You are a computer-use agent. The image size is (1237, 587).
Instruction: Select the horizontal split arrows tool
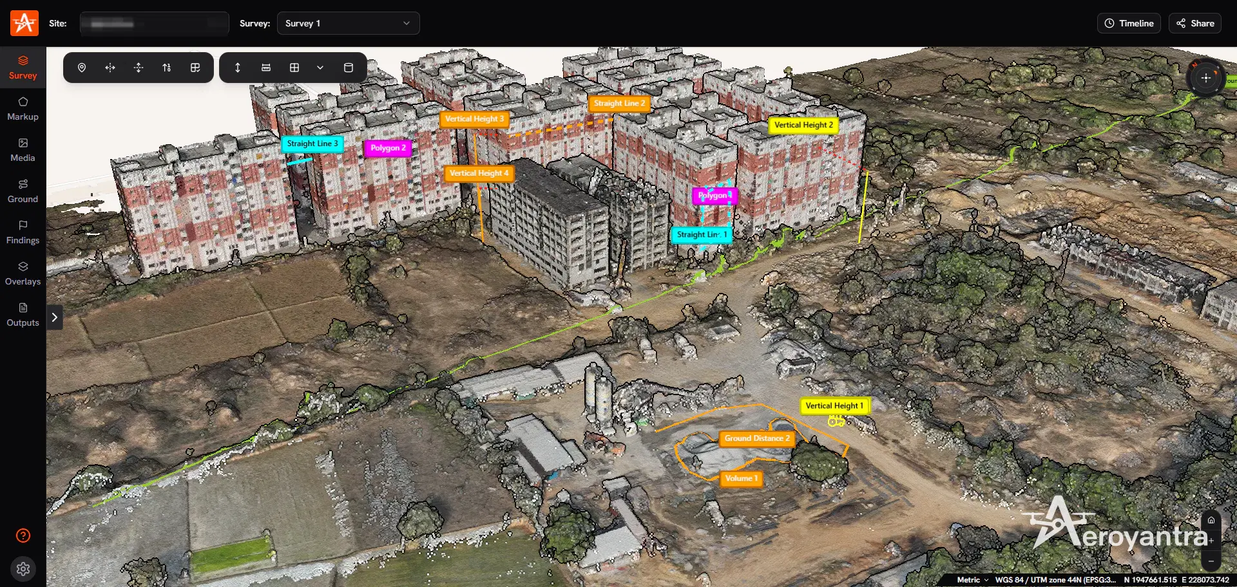coord(110,68)
